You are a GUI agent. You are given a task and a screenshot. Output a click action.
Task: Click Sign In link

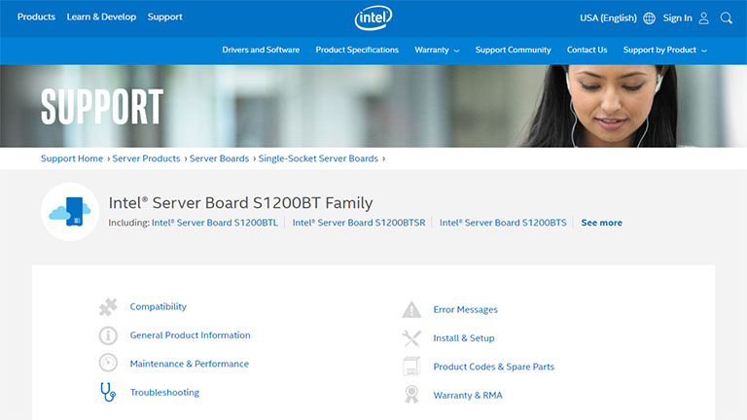[677, 18]
